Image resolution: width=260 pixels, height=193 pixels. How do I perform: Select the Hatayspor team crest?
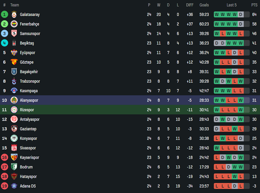tap(14, 176)
